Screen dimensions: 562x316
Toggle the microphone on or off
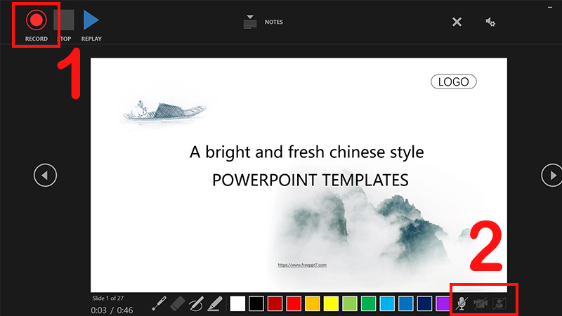click(462, 303)
